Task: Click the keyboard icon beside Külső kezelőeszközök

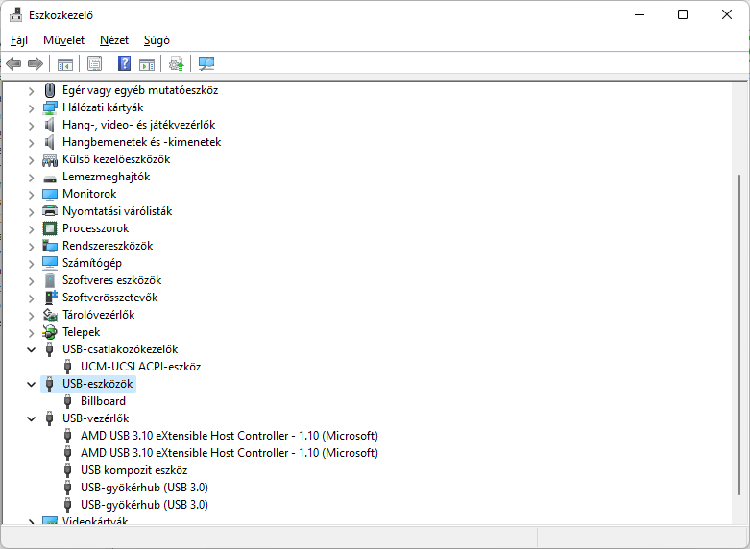Action: coord(50,159)
